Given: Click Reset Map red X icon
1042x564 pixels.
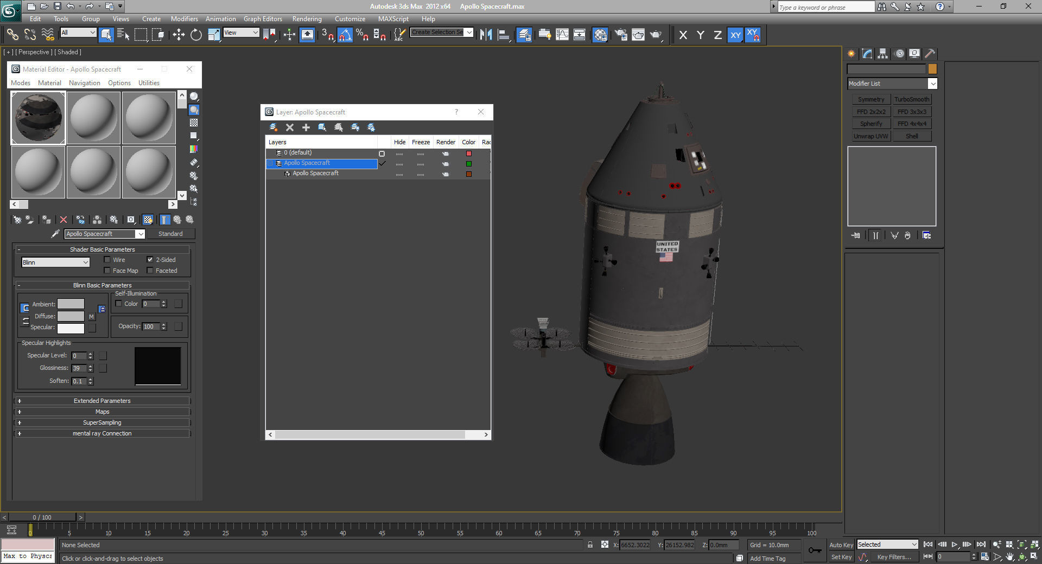Looking at the screenshot, I should tap(63, 220).
